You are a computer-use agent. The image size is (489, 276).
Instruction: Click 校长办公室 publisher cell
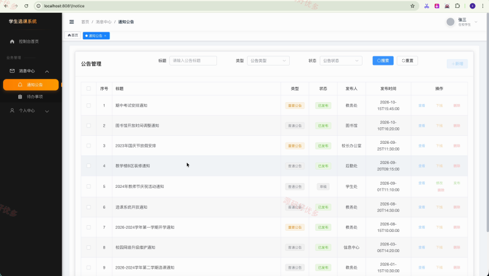click(351, 146)
